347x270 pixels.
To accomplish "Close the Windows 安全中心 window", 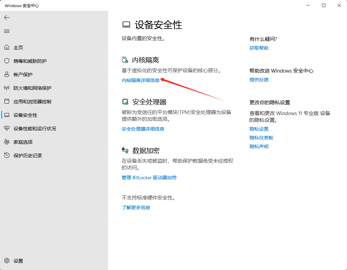I will pos(339,5).
